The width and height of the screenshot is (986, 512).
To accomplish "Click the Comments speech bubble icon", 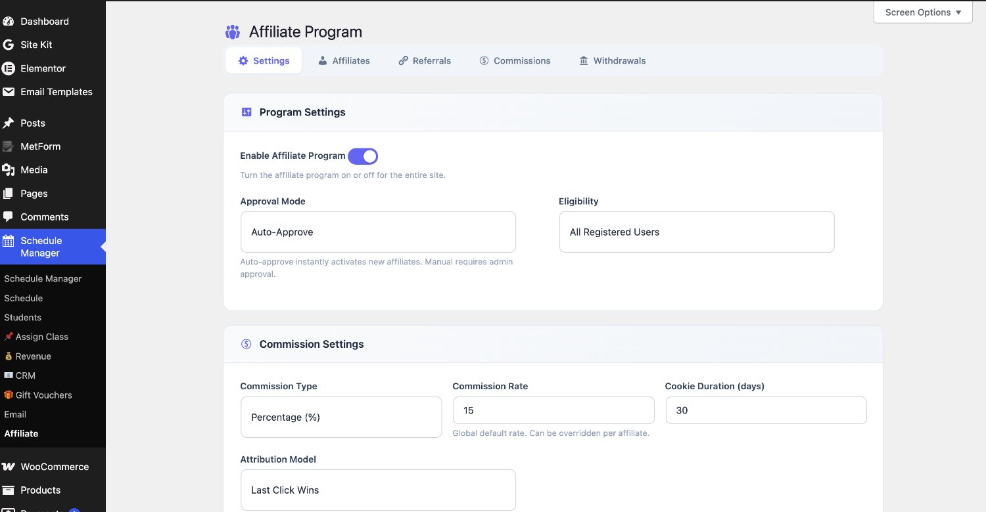I will click(x=8, y=217).
